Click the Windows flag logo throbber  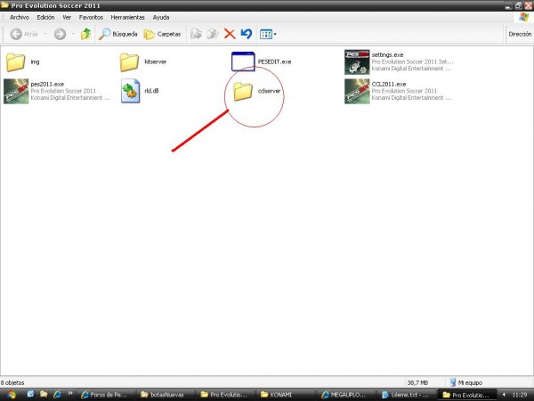pyautogui.click(x=524, y=18)
